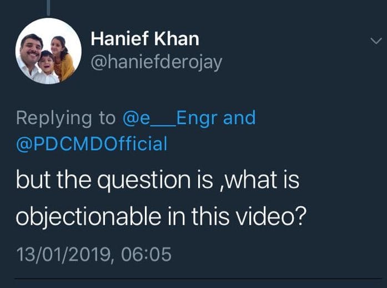
Task: Click empty space right of the timestamp
Action: (x=278, y=255)
